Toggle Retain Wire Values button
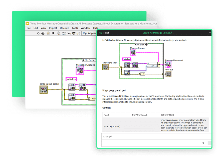Viewport: 224px width, 159px height. pyautogui.click(x=64, y=33)
